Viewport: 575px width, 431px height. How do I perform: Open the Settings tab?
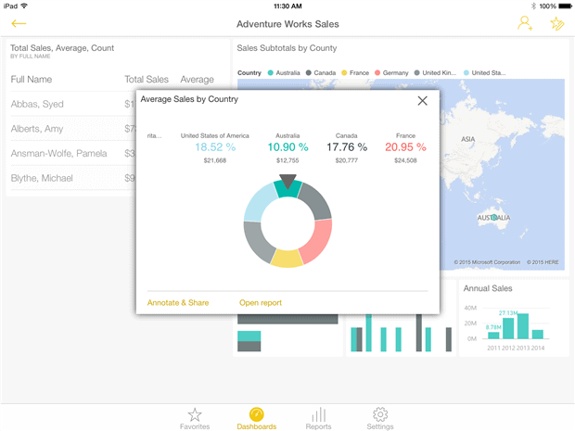tap(380, 419)
